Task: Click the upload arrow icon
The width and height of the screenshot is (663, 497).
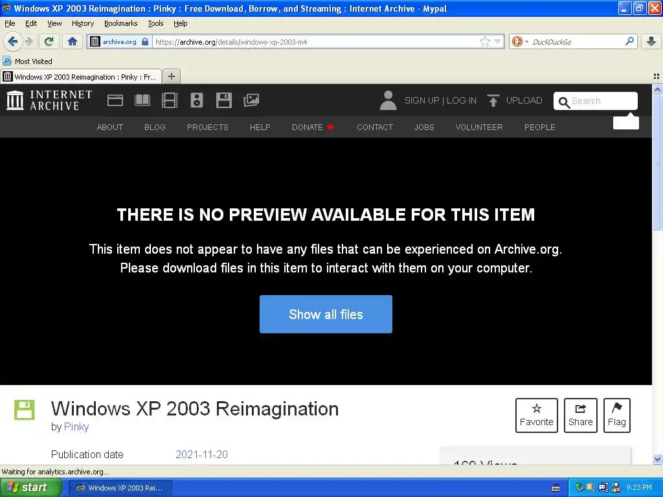Action: [493, 100]
